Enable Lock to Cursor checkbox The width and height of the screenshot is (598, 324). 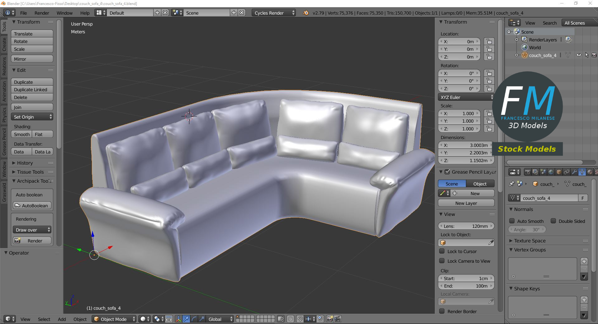tap(442, 251)
